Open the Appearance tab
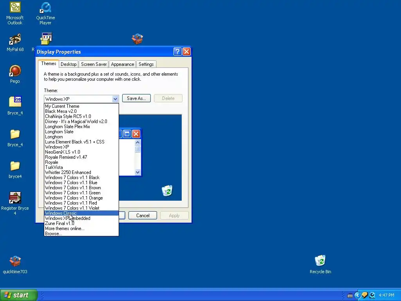 (x=123, y=64)
